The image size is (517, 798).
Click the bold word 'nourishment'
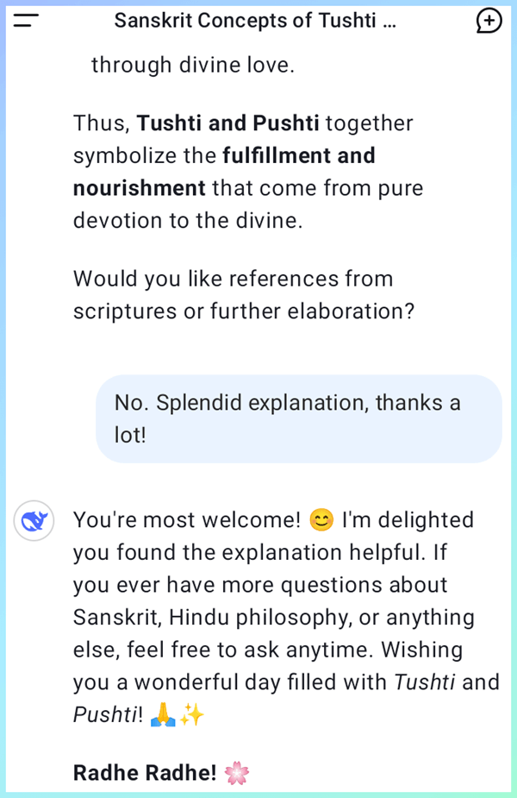tap(140, 188)
